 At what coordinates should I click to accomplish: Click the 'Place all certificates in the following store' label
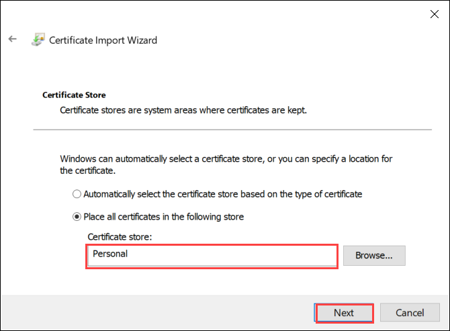coord(163,217)
